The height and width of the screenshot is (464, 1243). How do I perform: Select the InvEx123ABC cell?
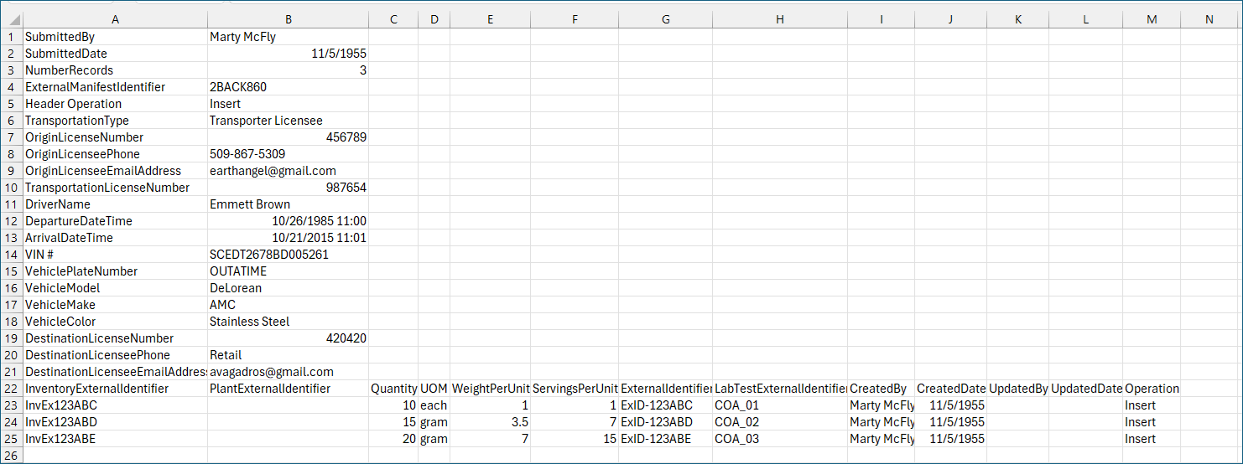(115, 405)
